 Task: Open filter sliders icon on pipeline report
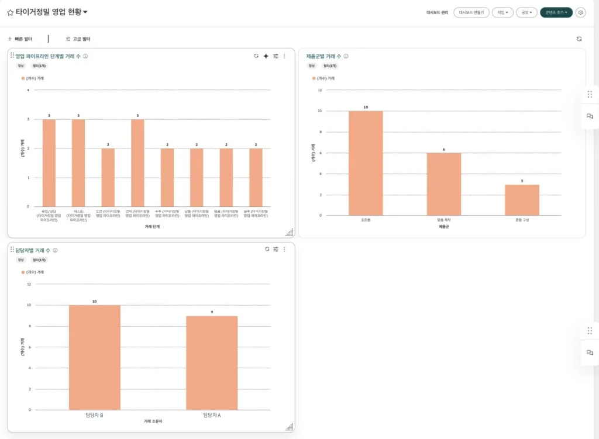coord(276,56)
